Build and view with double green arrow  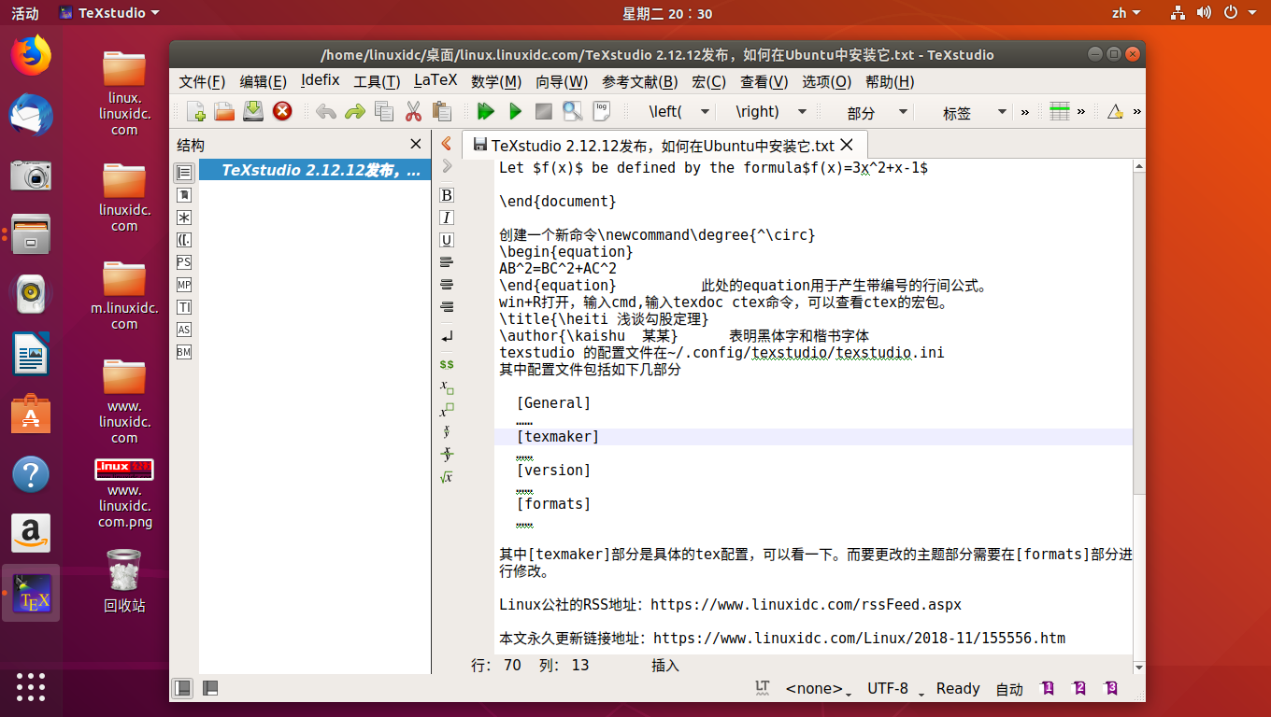tap(485, 112)
